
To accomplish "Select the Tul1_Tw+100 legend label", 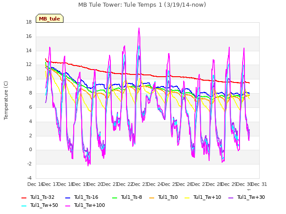I will pyautogui.click(x=89, y=205).
